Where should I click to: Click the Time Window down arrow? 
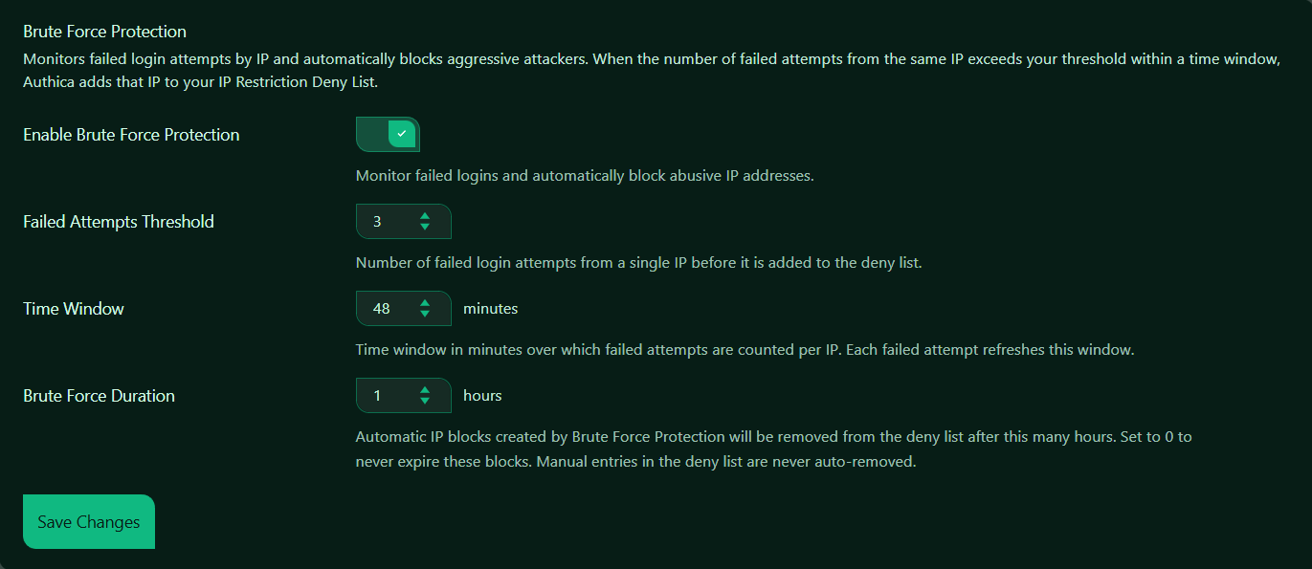(425, 315)
